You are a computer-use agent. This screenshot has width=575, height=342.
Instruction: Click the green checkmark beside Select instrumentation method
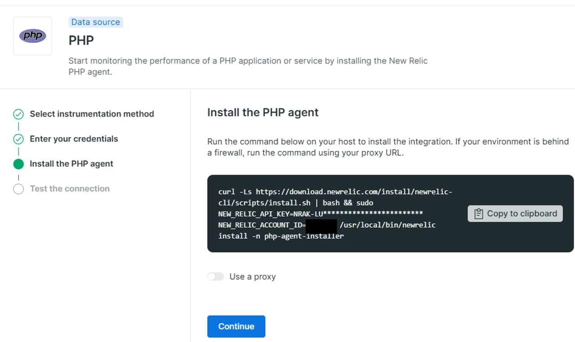pyautogui.click(x=18, y=114)
